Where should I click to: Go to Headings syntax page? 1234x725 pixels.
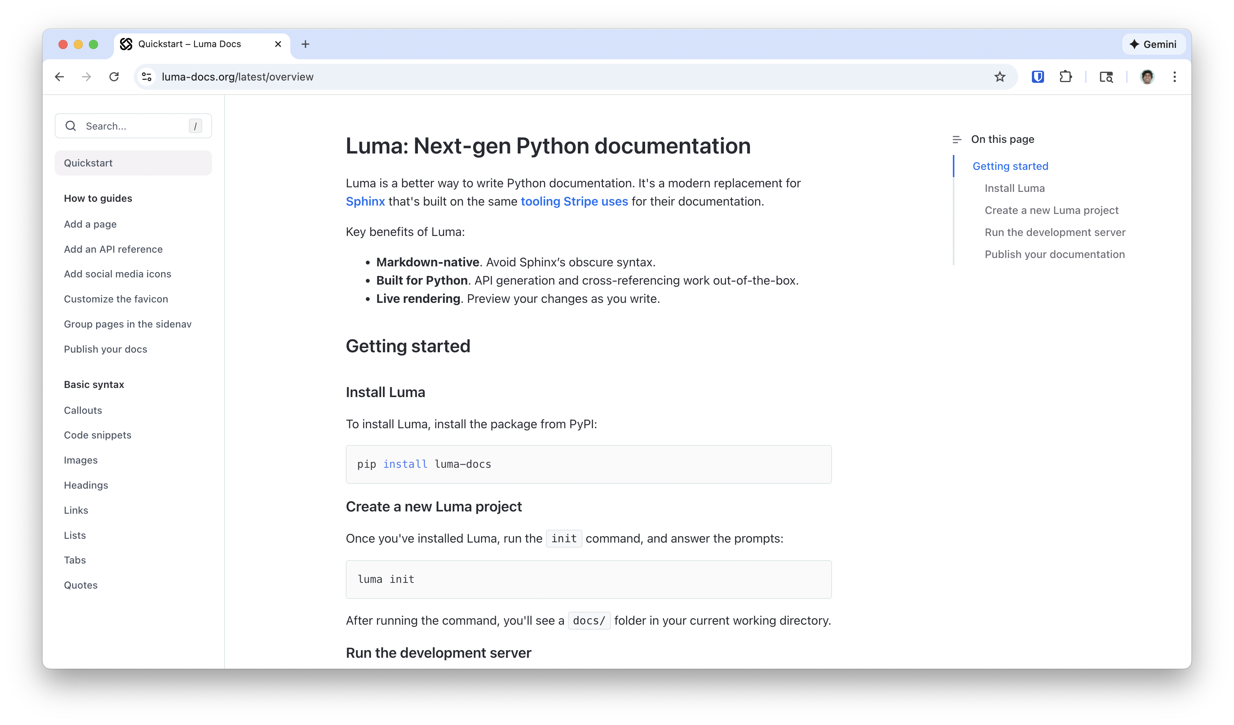[x=86, y=486]
